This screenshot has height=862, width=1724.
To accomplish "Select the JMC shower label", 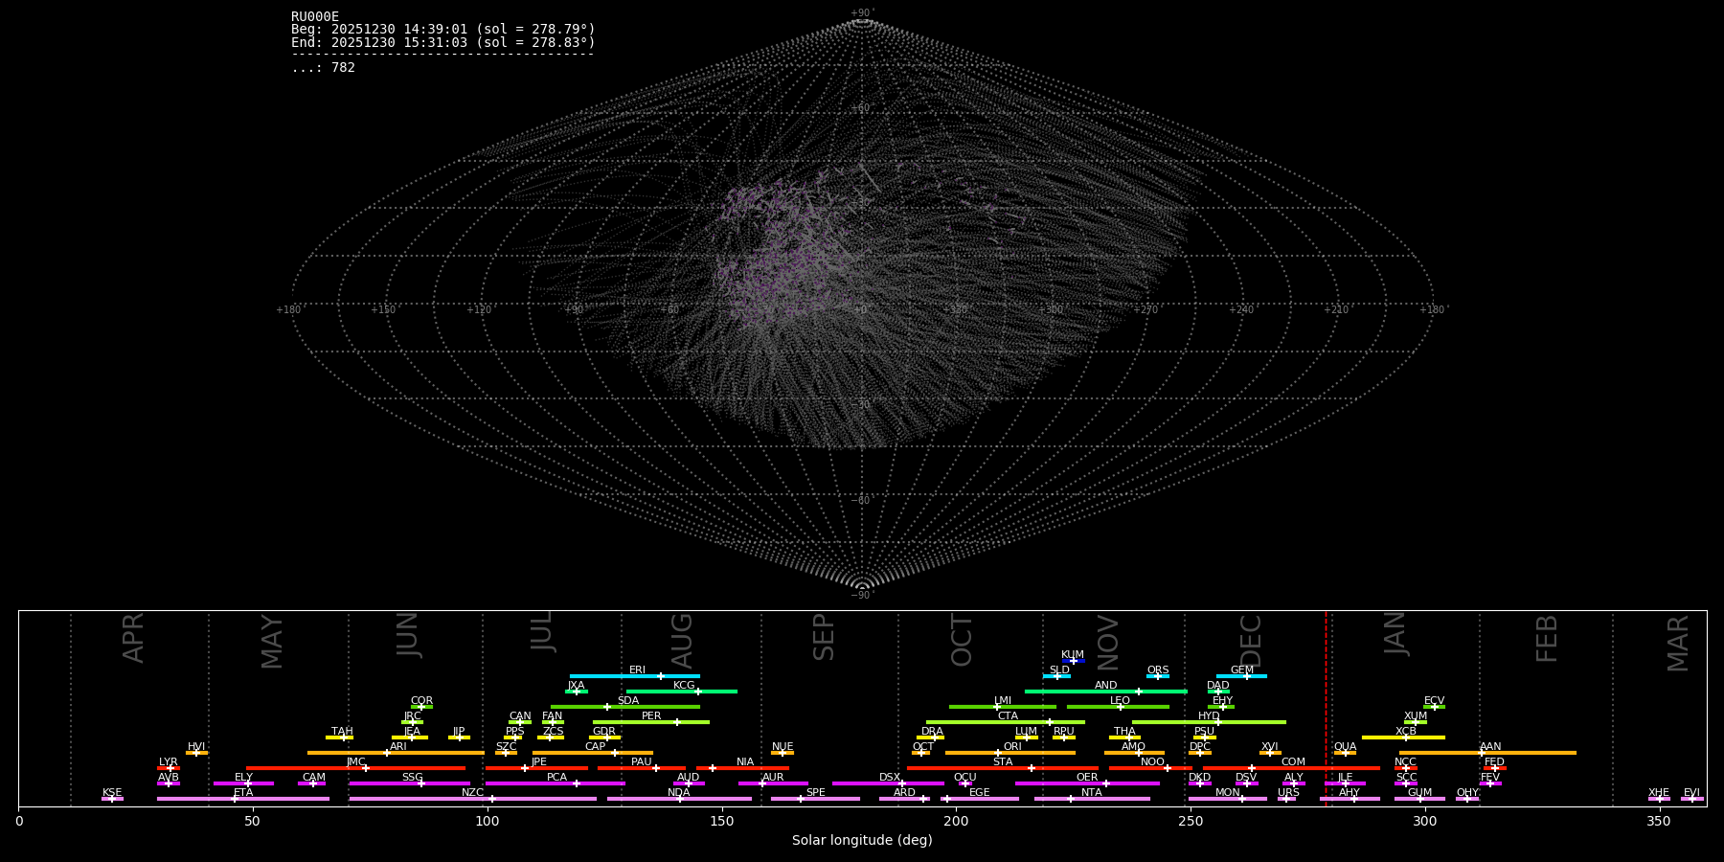I will [356, 762].
